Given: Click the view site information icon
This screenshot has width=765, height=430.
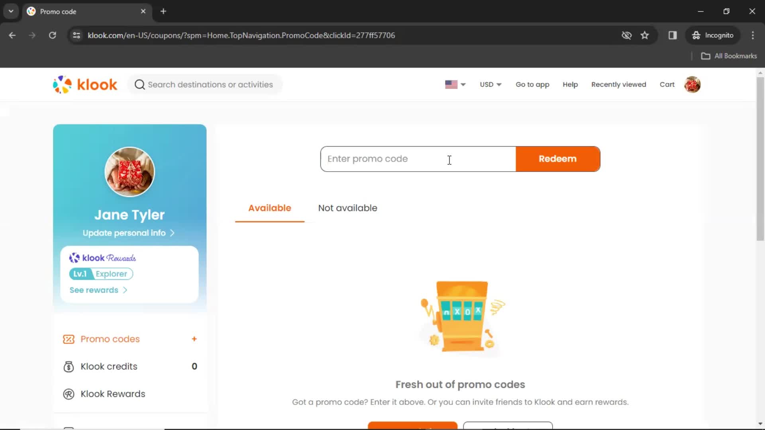Looking at the screenshot, I should coord(76,35).
